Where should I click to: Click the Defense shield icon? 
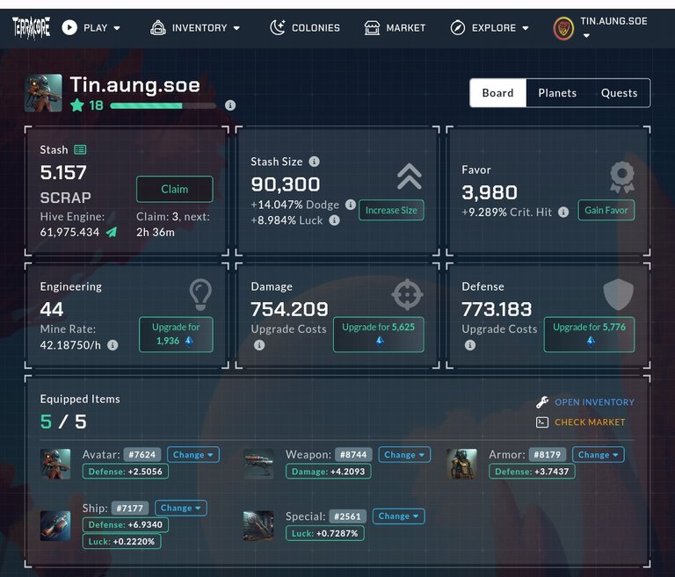point(618,295)
